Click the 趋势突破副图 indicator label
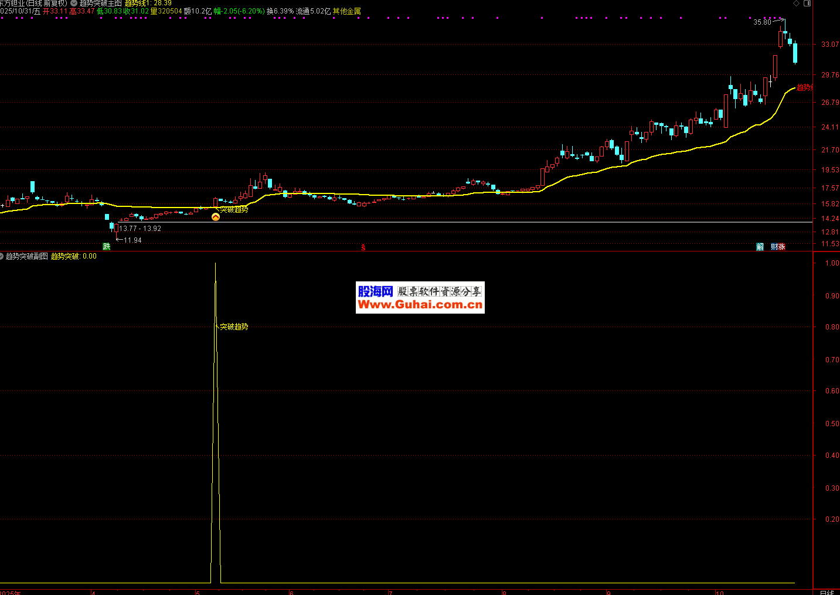840x595 pixels. pos(27,256)
